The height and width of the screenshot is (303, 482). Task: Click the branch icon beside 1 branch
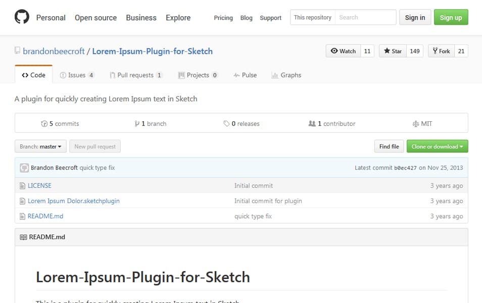click(x=137, y=124)
